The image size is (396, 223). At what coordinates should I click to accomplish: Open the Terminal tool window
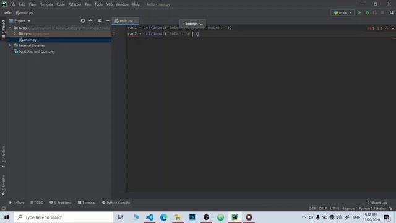click(x=87, y=203)
